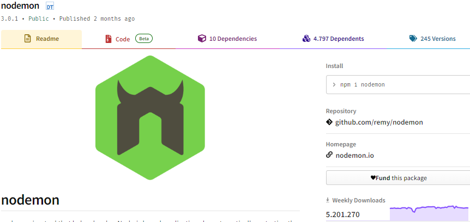Viewport: 470px width, 222px height.
Task: Click the stacked cubes icon beside Dependents
Action: 306,39
